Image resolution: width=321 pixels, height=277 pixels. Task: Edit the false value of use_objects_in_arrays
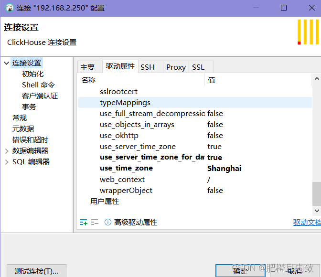click(x=215, y=125)
